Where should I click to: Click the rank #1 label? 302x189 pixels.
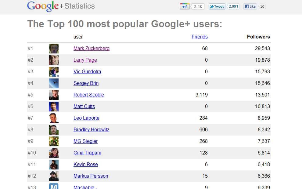point(30,49)
